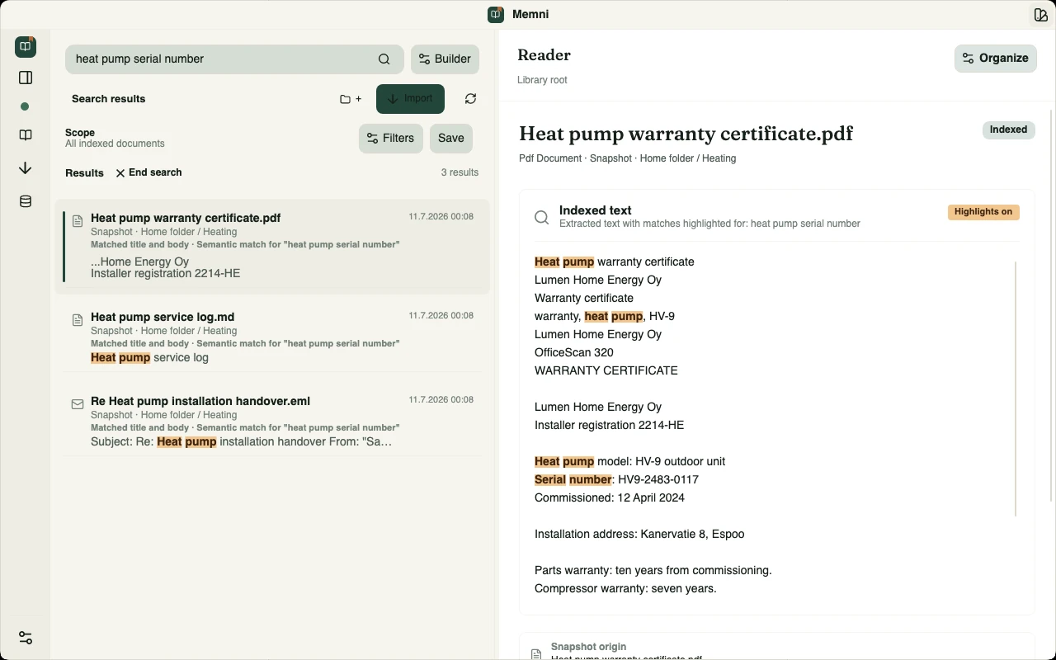Viewport: 1056px width, 660px height.
Task: Open Re Heat pump installation handover.eml result
Action: [272, 421]
